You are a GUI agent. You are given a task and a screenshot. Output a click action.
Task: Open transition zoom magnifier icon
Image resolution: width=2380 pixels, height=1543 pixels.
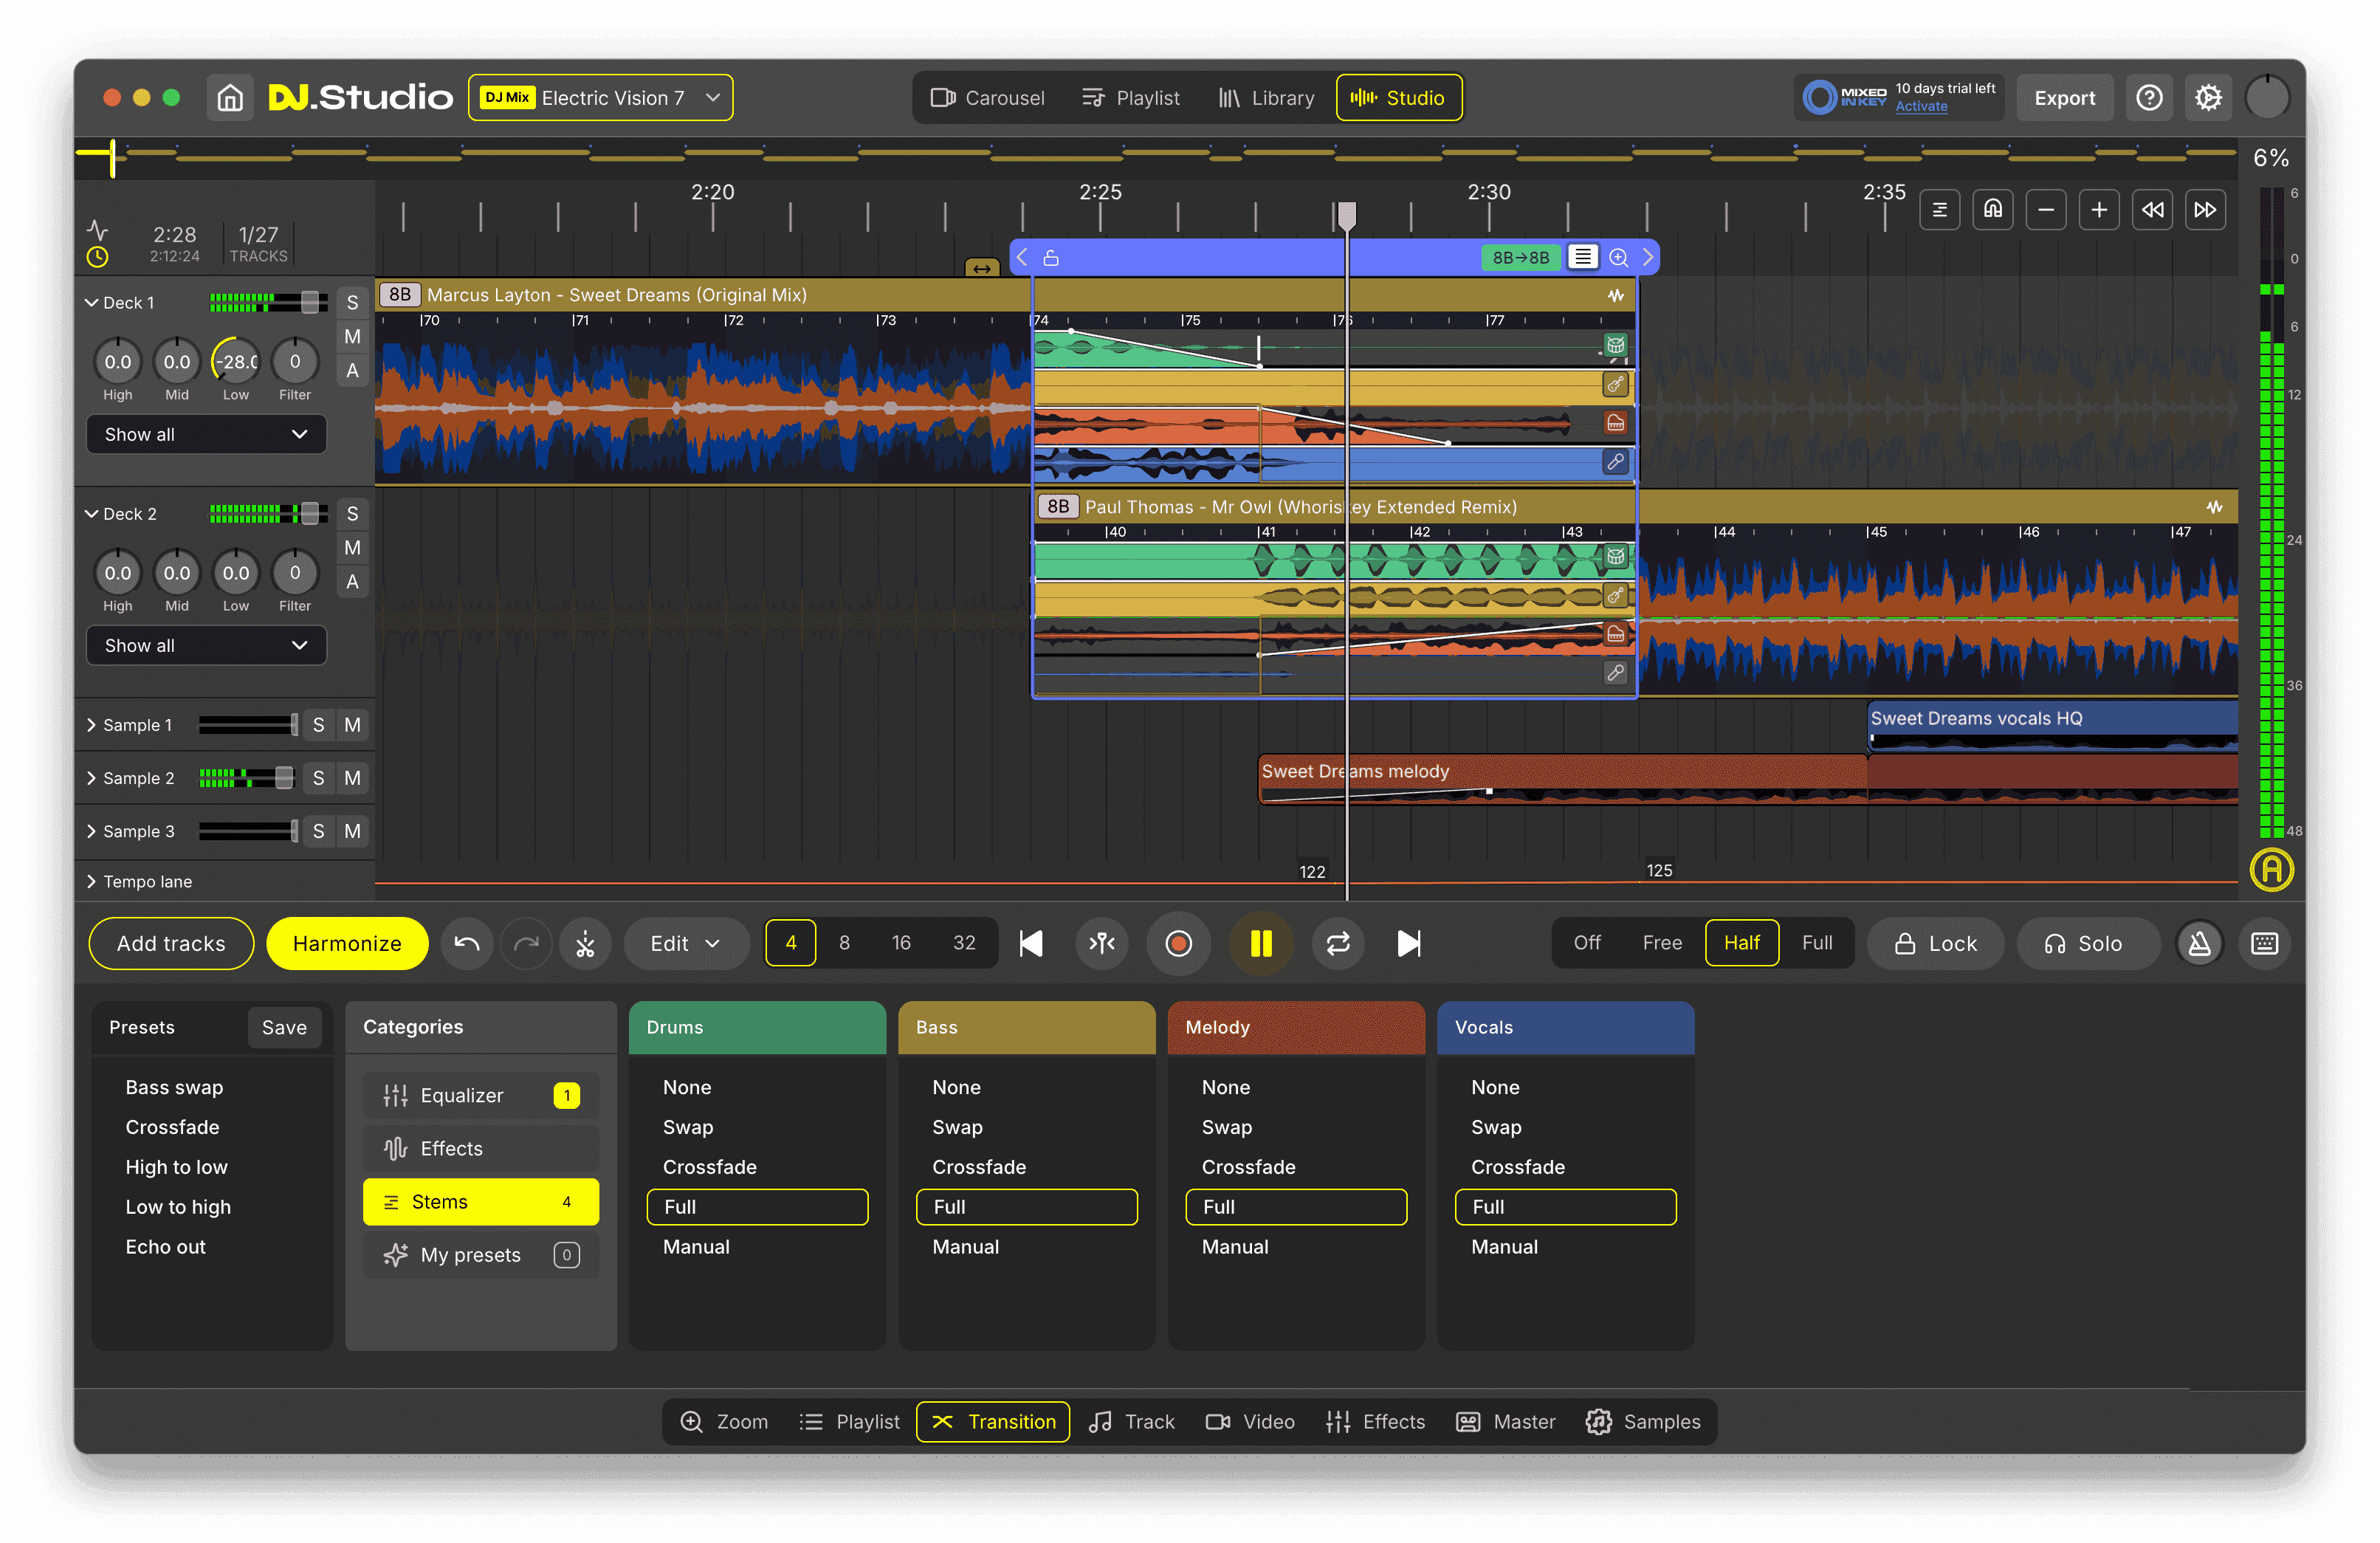click(1618, 258)
